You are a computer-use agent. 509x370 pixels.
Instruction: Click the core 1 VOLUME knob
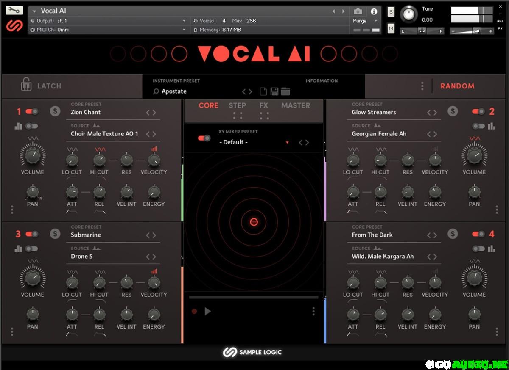[x=33, y=156]
